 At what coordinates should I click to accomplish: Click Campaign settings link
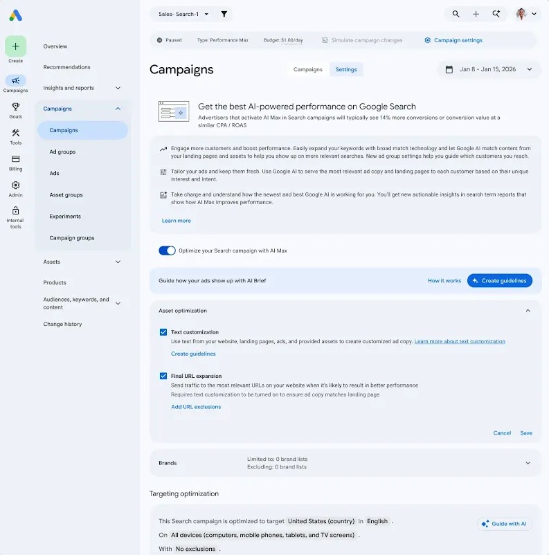(458, 40)
